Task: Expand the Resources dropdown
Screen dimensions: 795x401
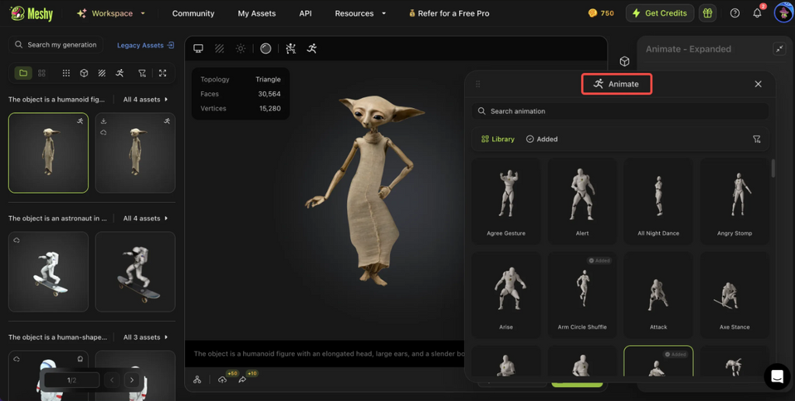Action: pyautogui.click(x=360, y=13)
